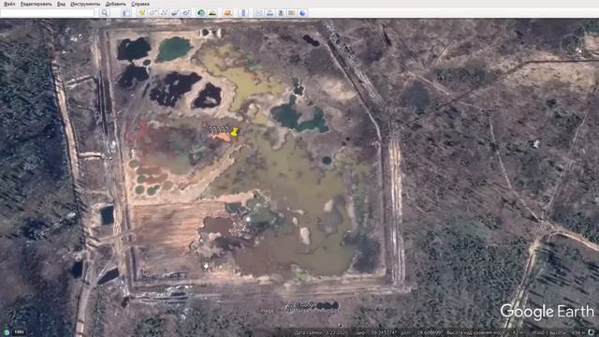599x337 pixels.
Task: Click the Save Image icon
Action: tap(281, 12)
